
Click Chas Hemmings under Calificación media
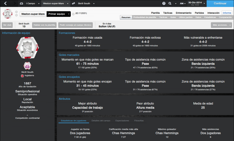(123, 133)
